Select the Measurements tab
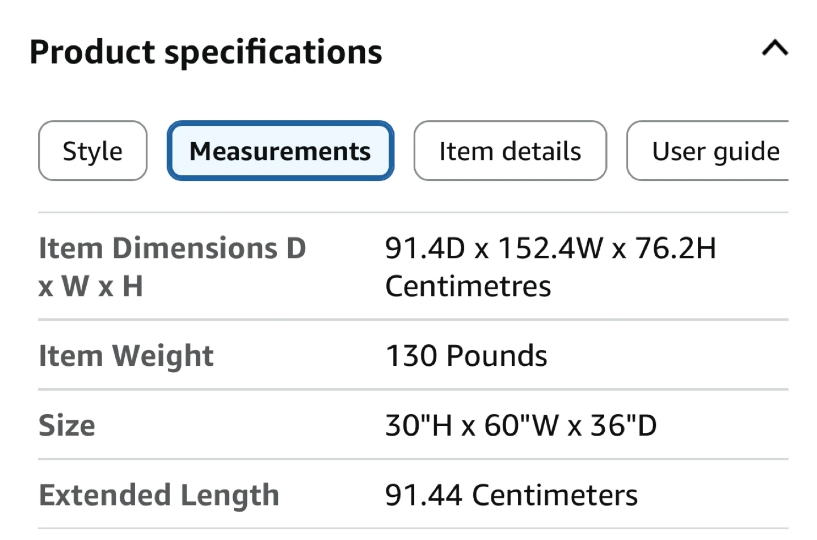Image resolution: width=817 pixels, height=540 pixels. click(x=280, y=151)
